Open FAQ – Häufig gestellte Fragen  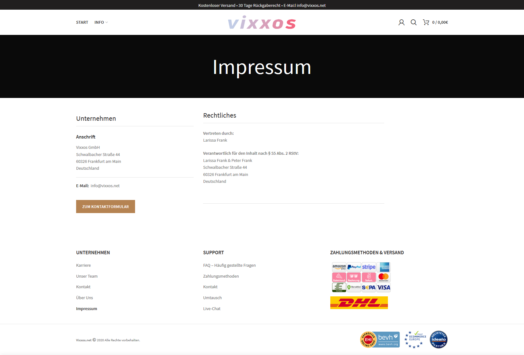pos(229,265)
